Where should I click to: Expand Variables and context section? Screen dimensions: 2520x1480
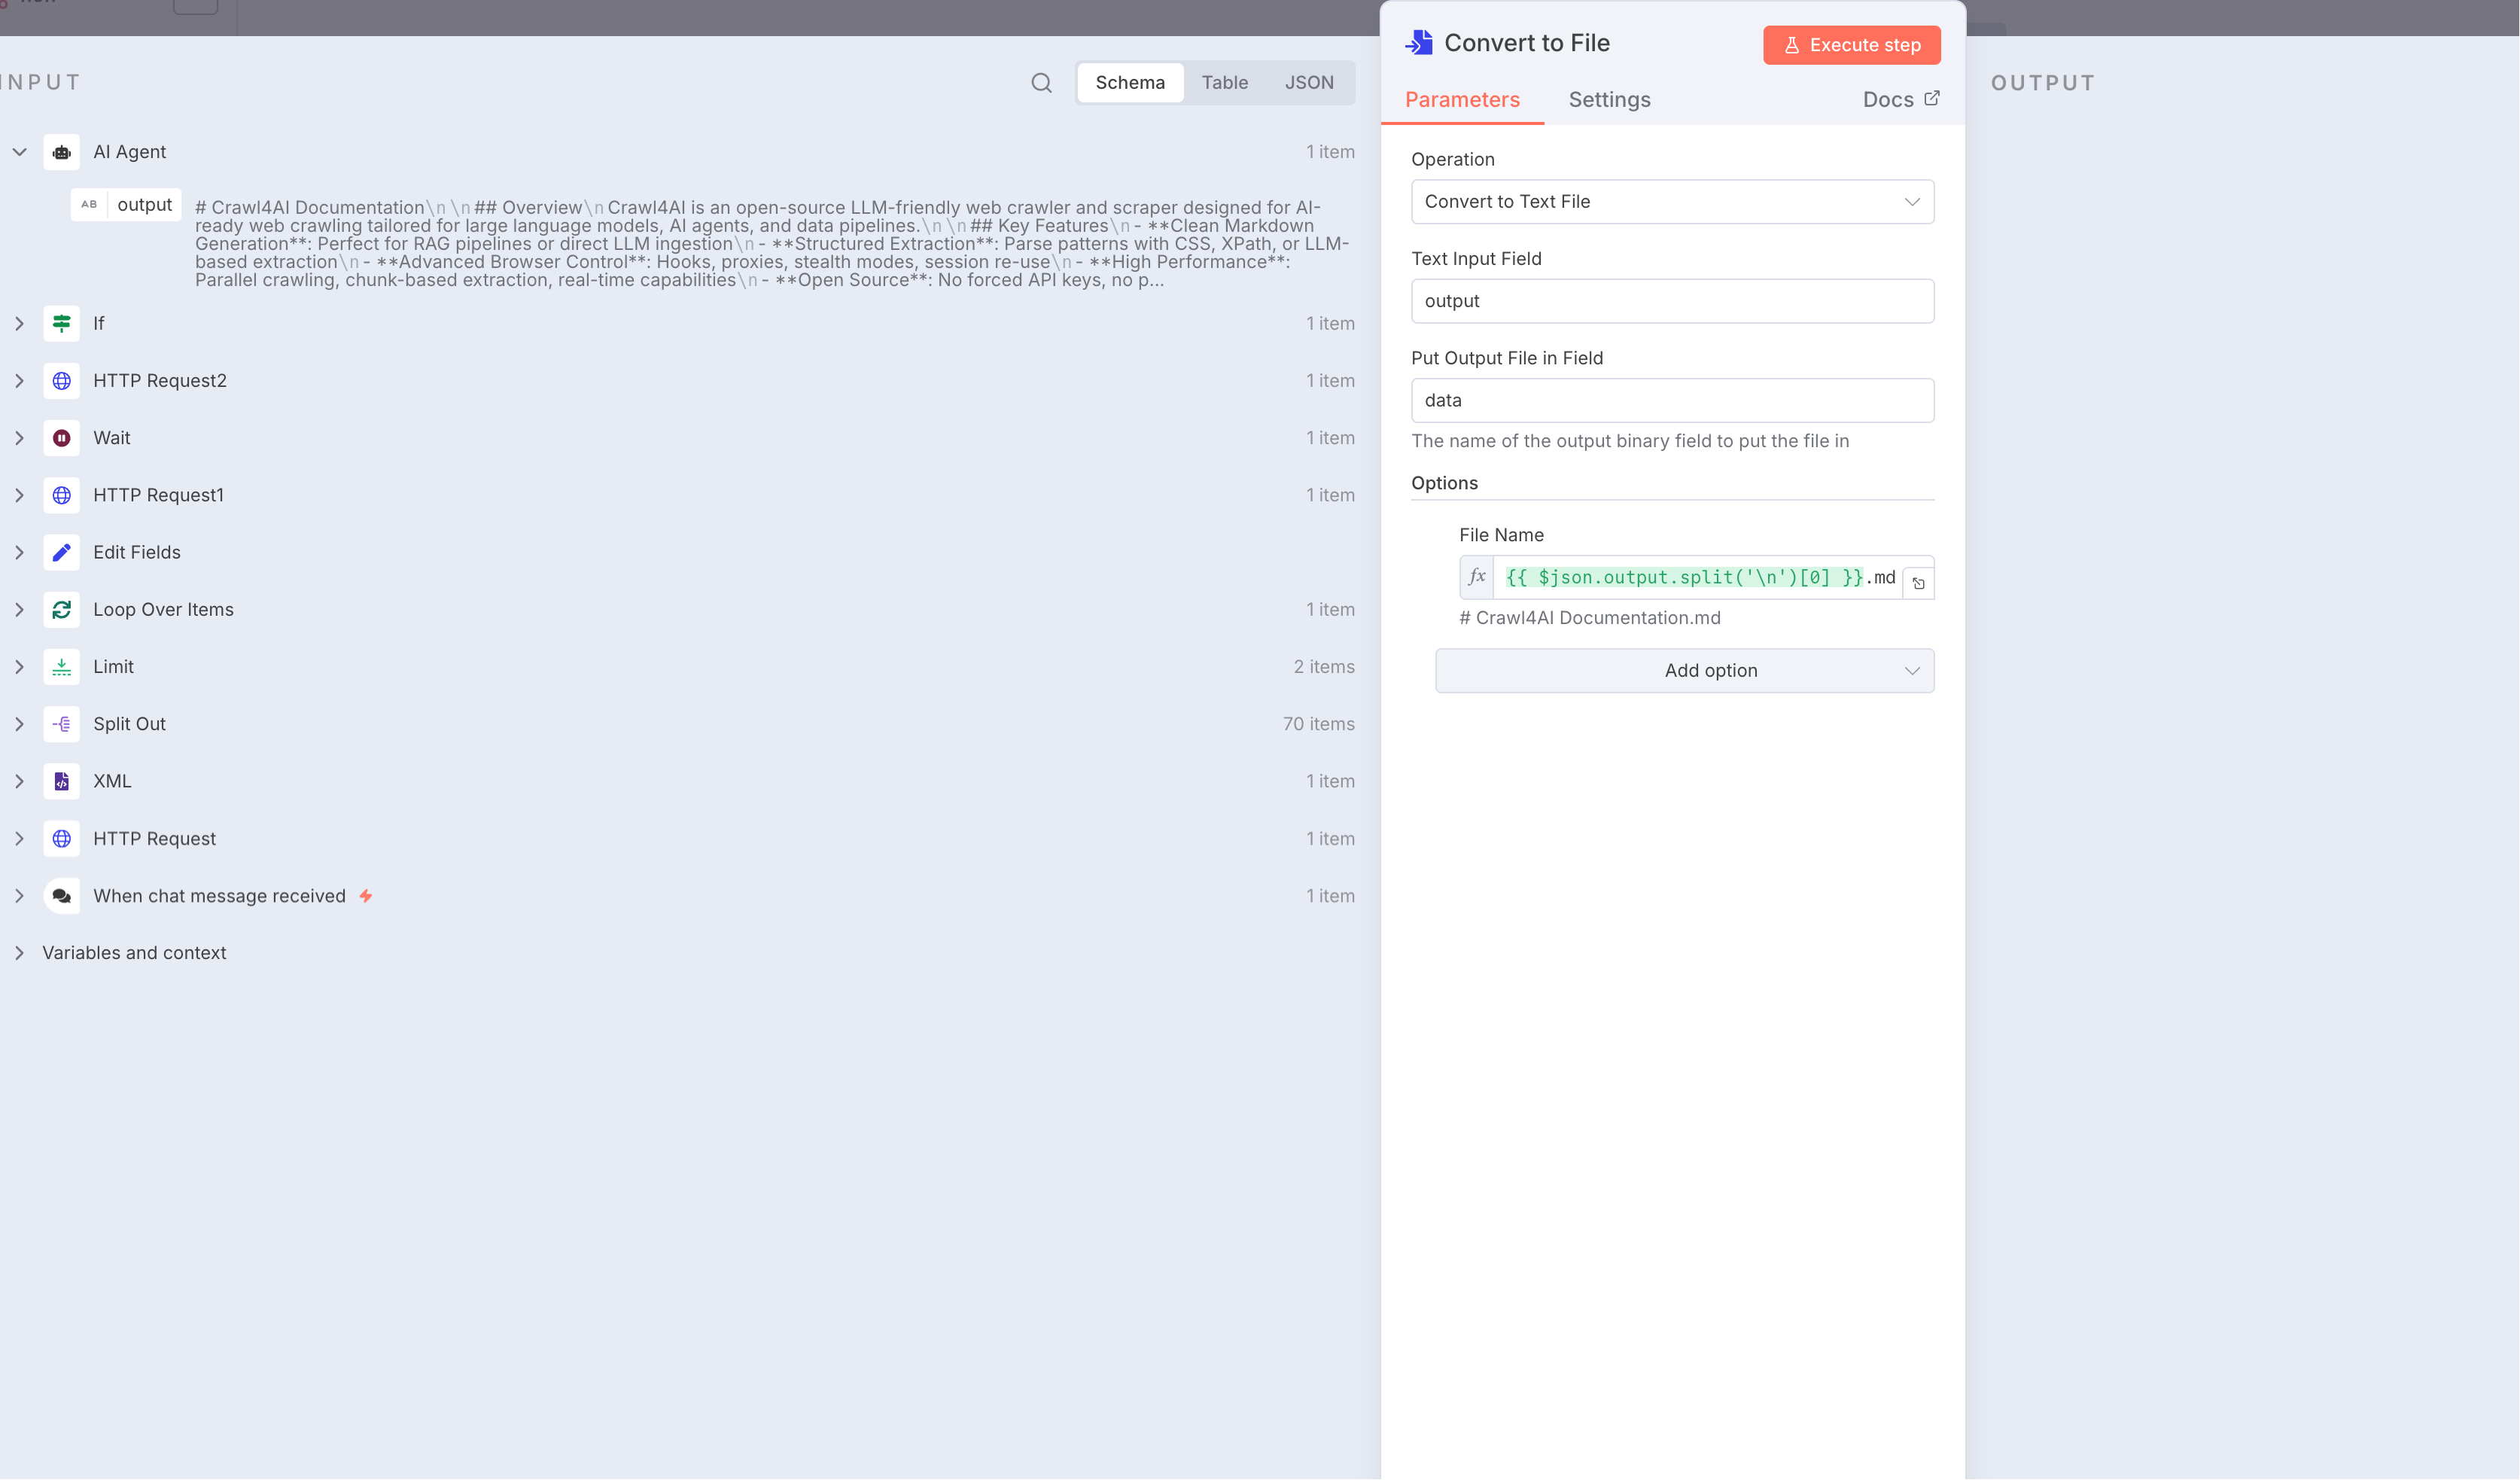point(19,953)
